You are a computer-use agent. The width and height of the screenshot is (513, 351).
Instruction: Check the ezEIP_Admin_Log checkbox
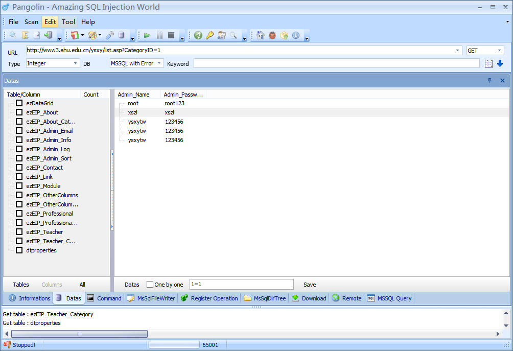tap(19, 149)
